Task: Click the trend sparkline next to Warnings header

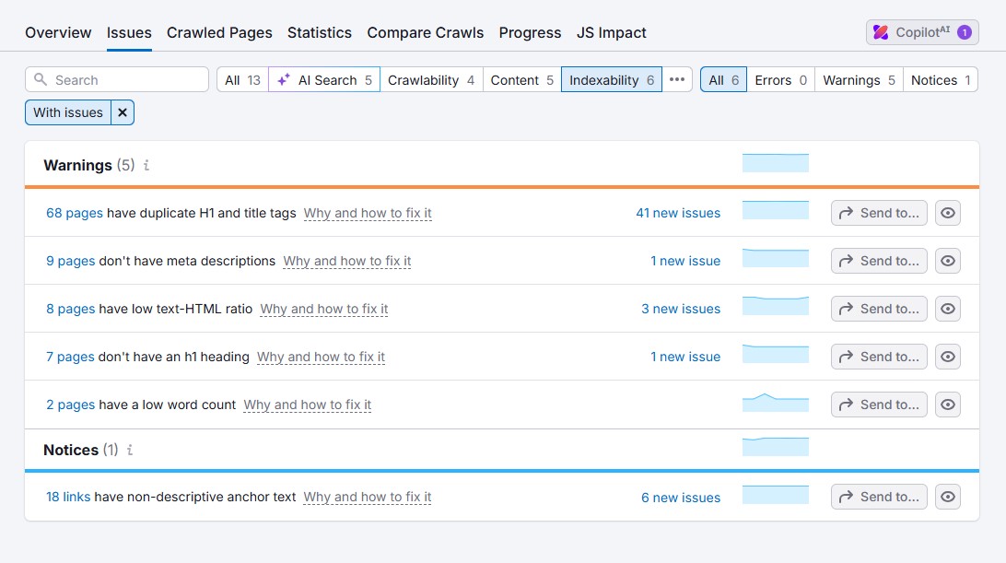Action: point(775,162)
